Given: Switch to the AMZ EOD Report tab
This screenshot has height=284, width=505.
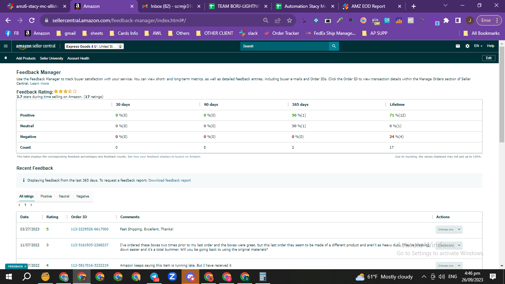Looking at the screenshot, I should click(x=372, y=6).
